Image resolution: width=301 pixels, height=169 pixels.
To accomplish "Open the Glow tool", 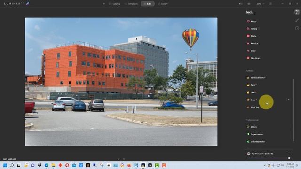I will click(x=251, y=51).
